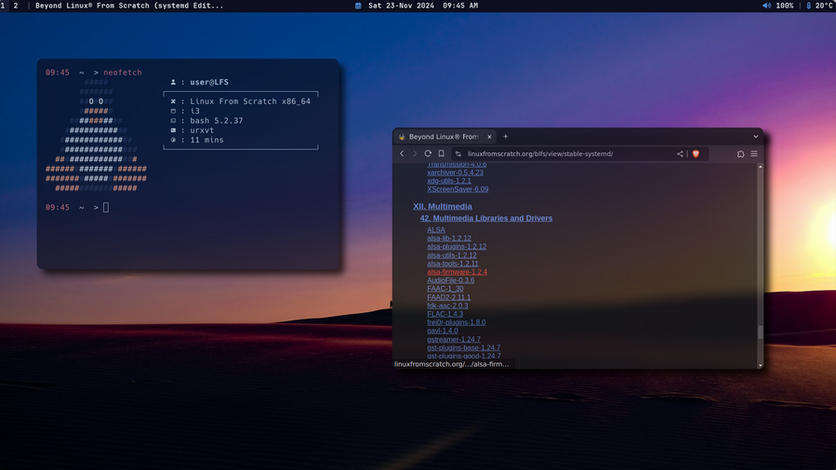Open the XII. Multimedia section link
Screen dimensions: 836x470
pos(442,206)
